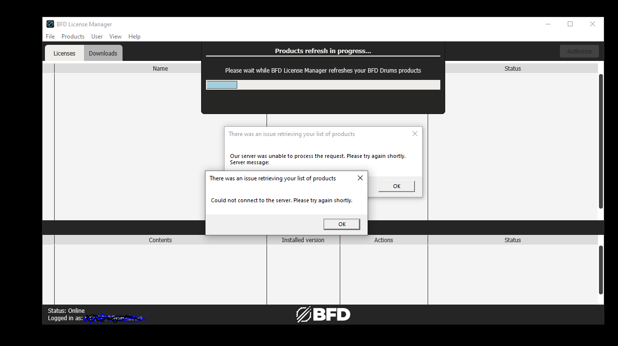618x346 pixels.
Task: Switch to the Licenses tab
Action: pyautogui.click(x=64, y=53)
